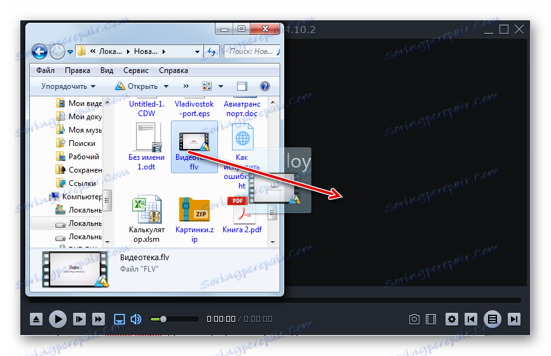Image resolution: width=551 pixels, height=356 pixels.
Task: Go forward in Explorer navigation
Action: (57, 52)
